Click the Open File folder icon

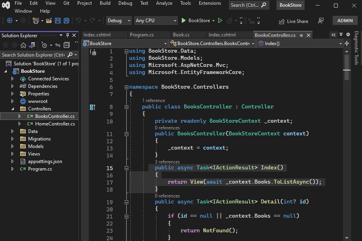point(49,21)
